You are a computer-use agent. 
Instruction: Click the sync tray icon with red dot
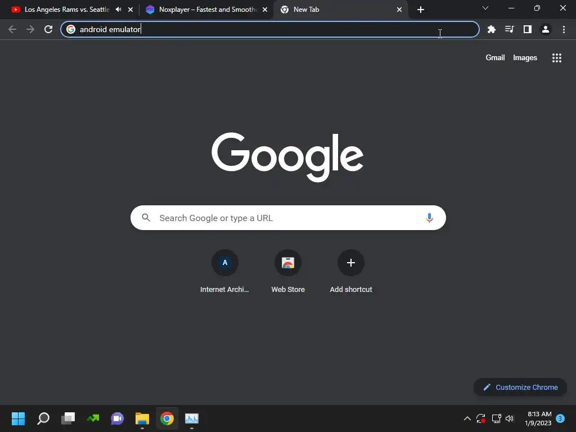pos(481,418)
